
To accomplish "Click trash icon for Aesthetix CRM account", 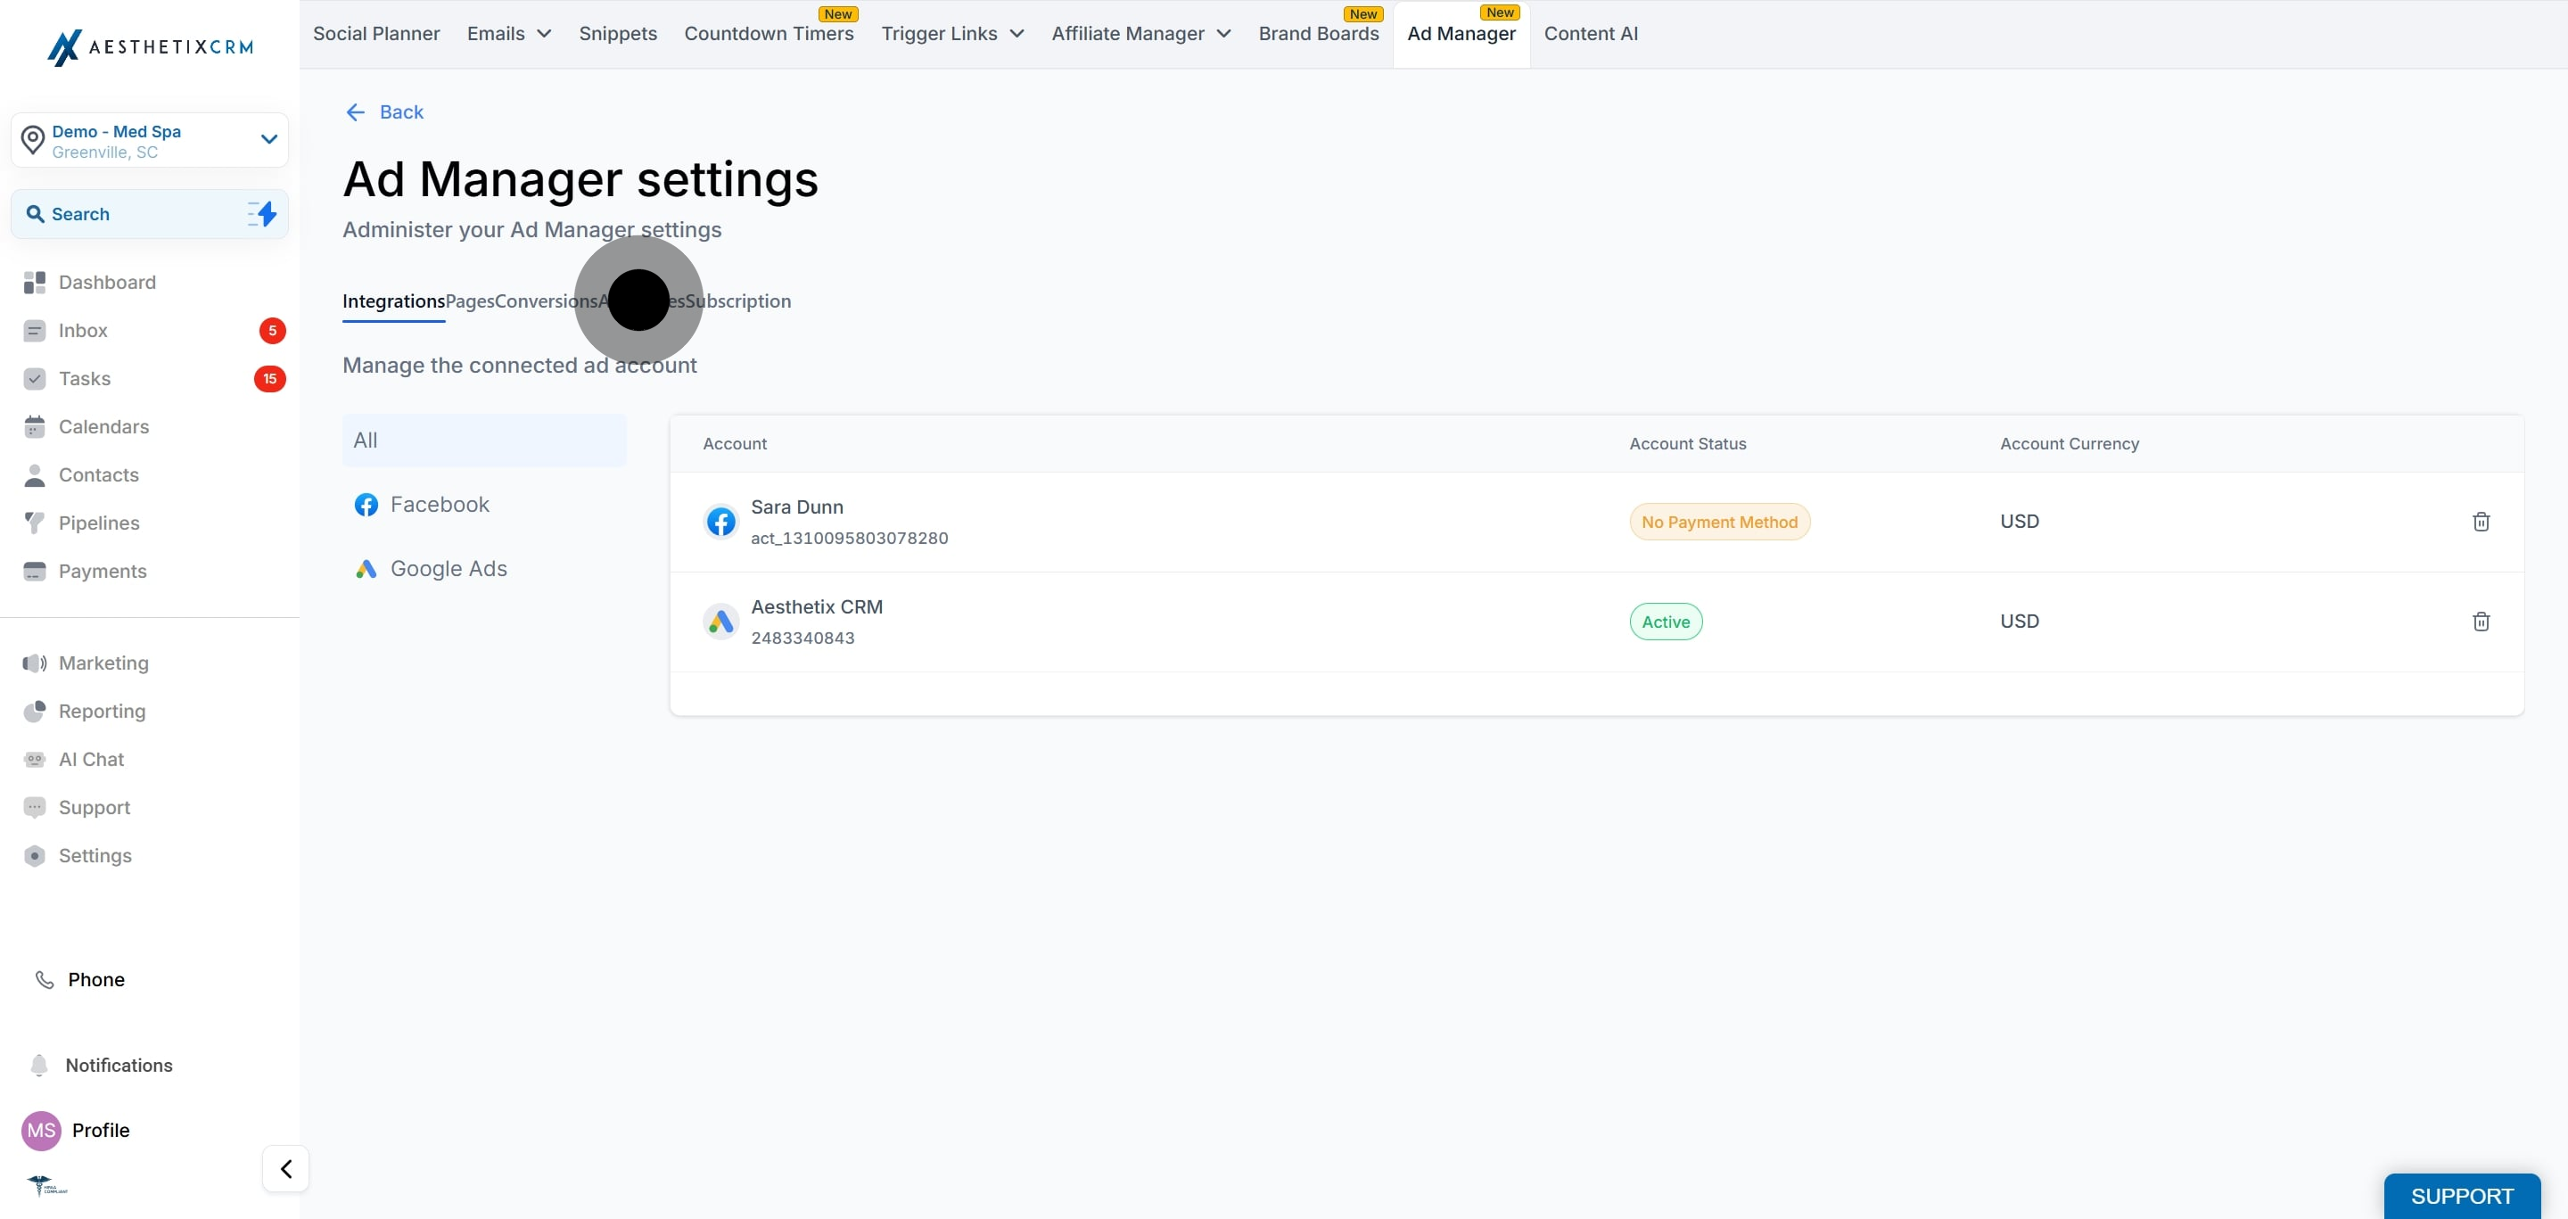I will pos(2481,621).
